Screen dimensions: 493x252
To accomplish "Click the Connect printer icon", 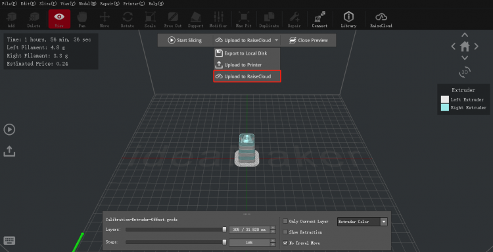I will point(319,20).
